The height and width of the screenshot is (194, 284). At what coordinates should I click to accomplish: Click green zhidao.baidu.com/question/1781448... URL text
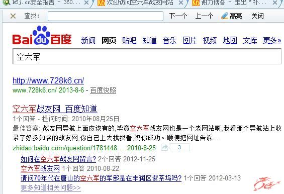coord(68,148)
